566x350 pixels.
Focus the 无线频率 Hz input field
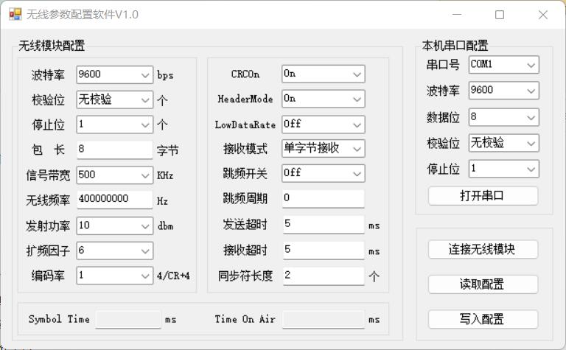pyautogui.click(x=114, y=199)
